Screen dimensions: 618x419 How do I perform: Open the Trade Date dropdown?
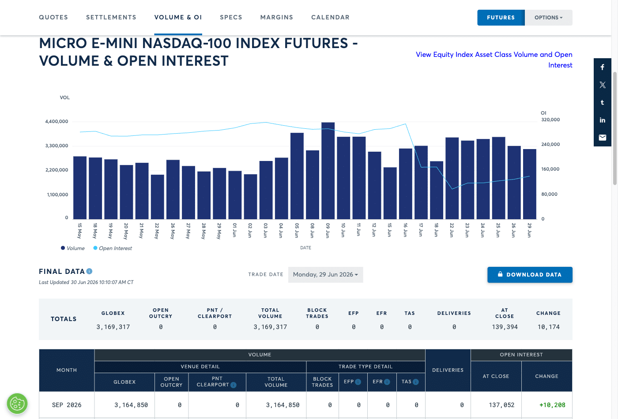tap(325, 274)
